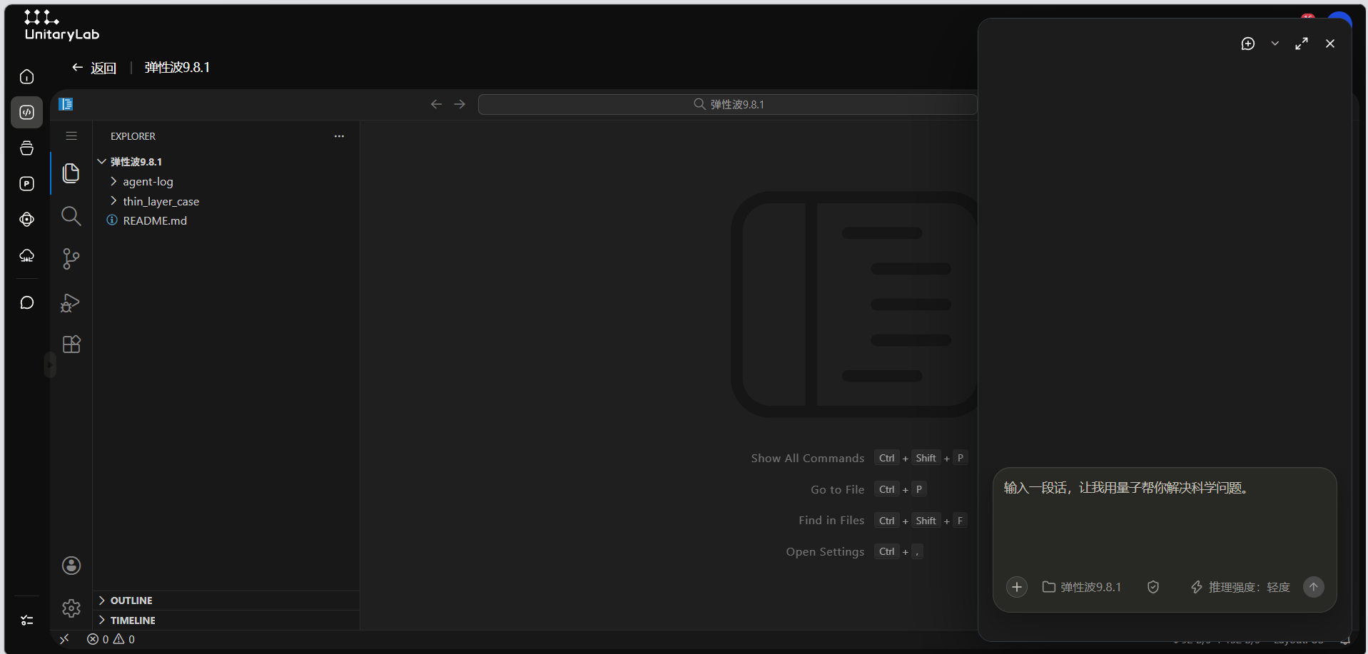Toggle the primary sidebar layout icon
Viewport: 1368px width, 654px height.
(66, 104)
